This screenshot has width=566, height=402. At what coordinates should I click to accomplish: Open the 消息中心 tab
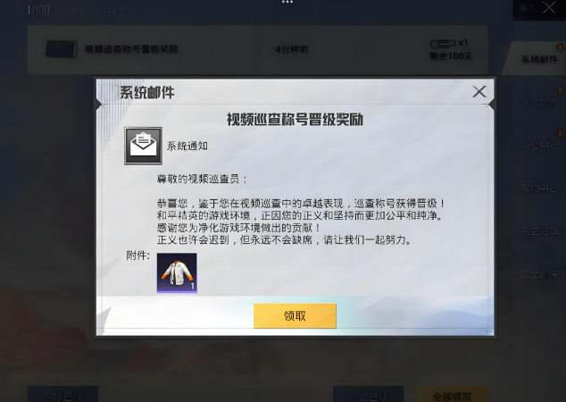click(x=539, y=146)
